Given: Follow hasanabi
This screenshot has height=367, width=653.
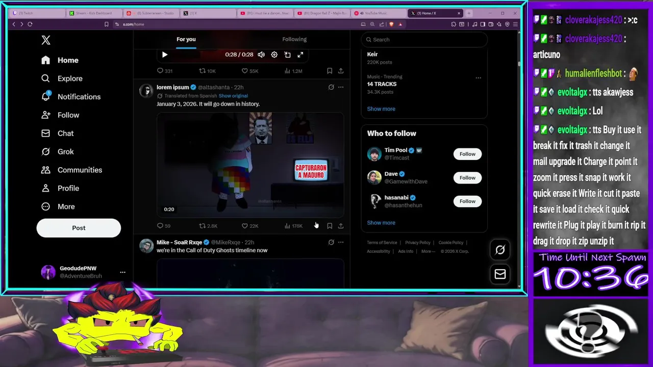Looking at the screenshot, I should coord(467,201).
